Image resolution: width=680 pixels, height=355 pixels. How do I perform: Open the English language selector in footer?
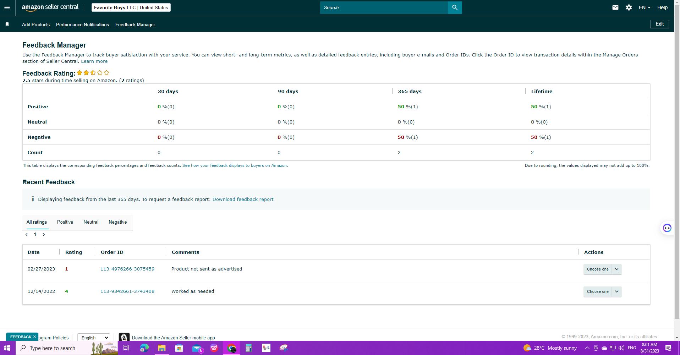click(93, 338)
